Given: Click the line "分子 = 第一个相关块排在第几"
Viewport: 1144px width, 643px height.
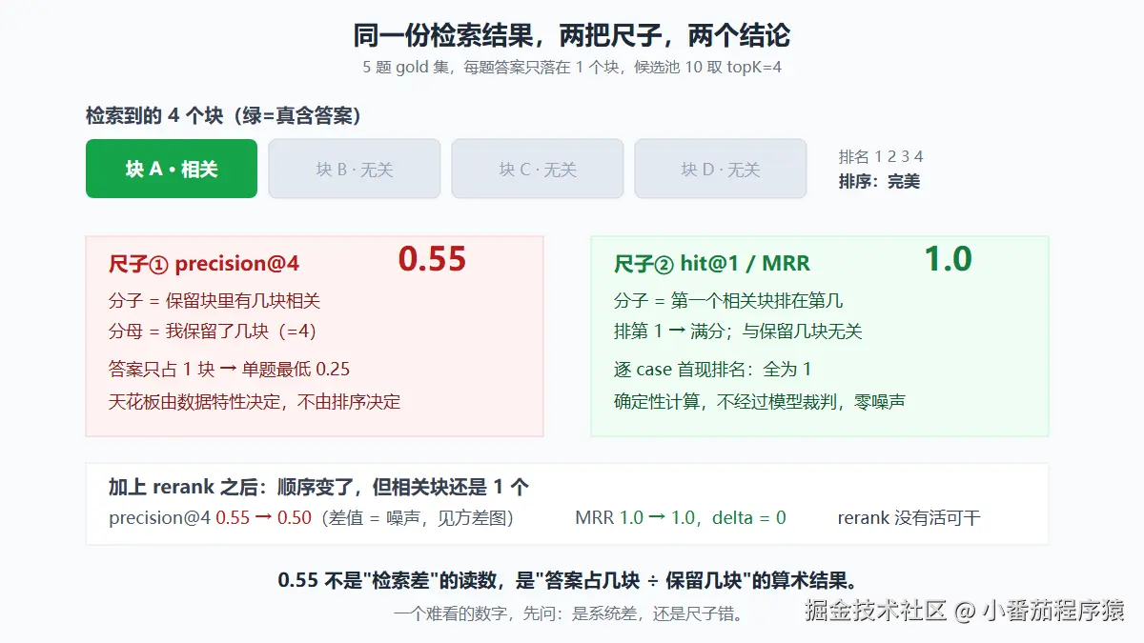Looking at the screenshot, I should [x=728, y=301].
